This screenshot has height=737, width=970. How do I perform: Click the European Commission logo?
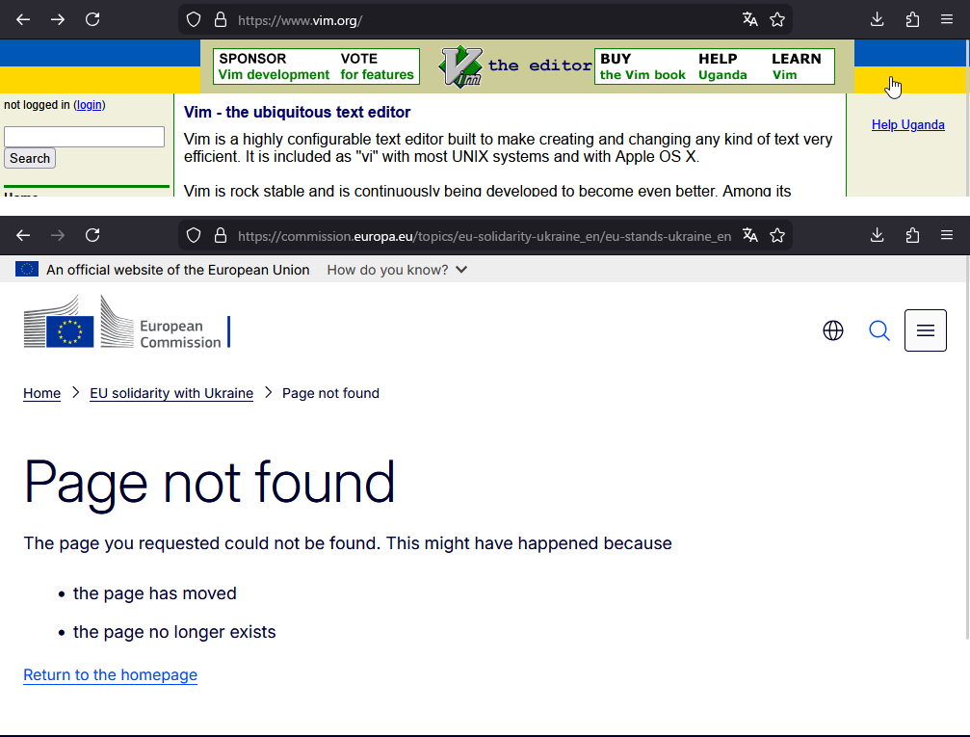[127, 322]
